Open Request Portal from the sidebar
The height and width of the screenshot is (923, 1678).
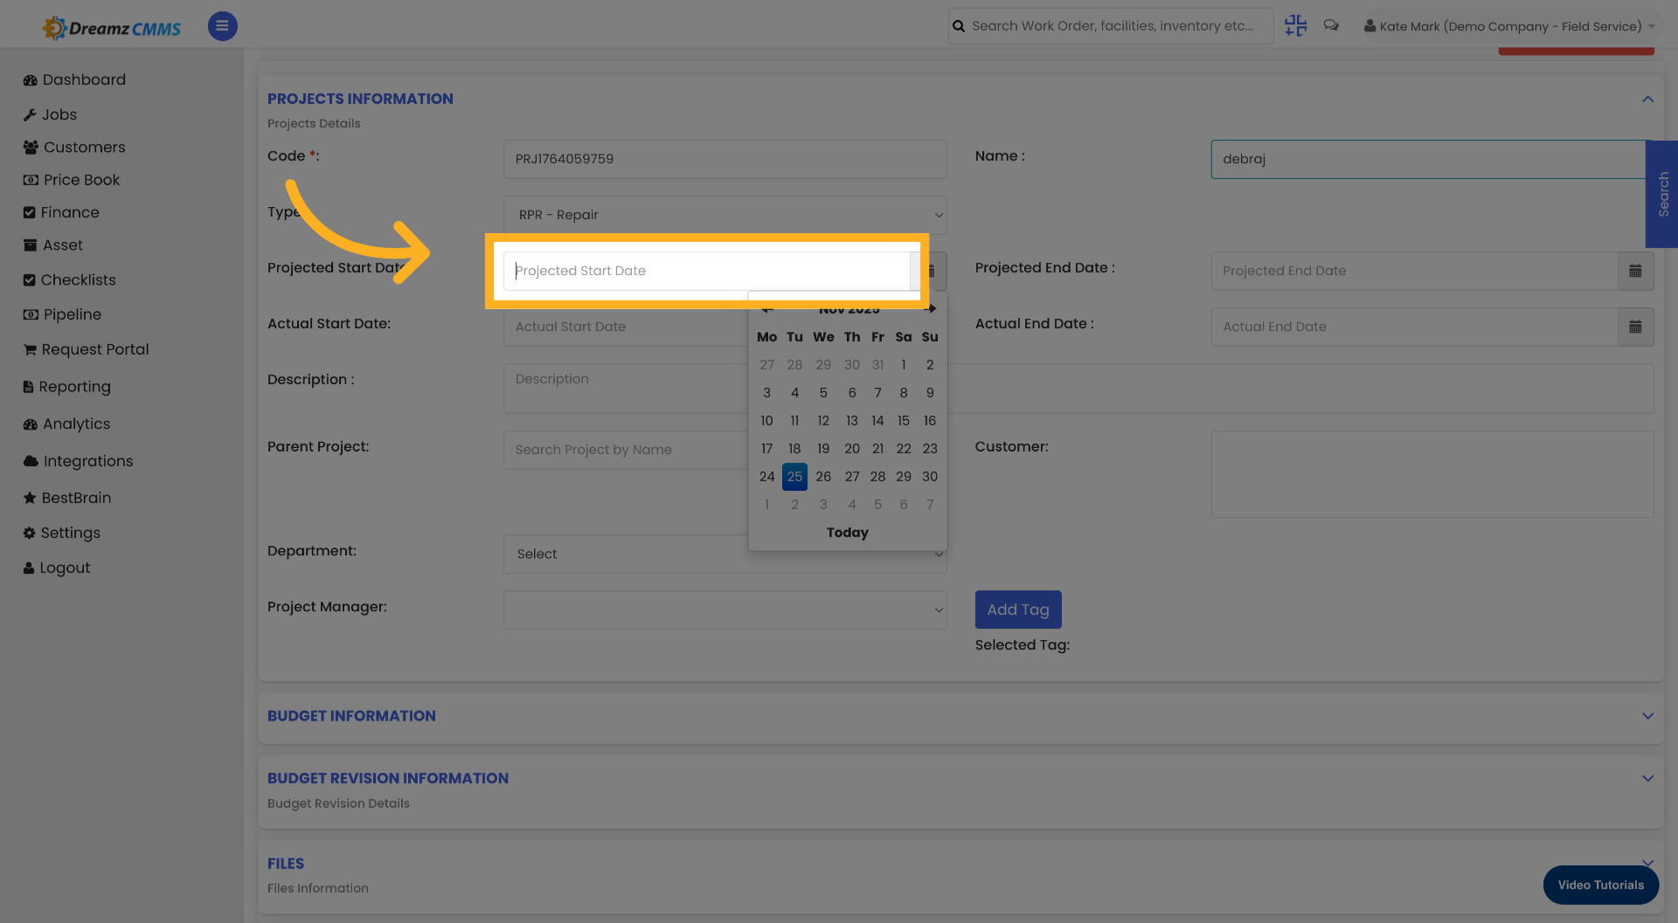(x=86, y=349)
